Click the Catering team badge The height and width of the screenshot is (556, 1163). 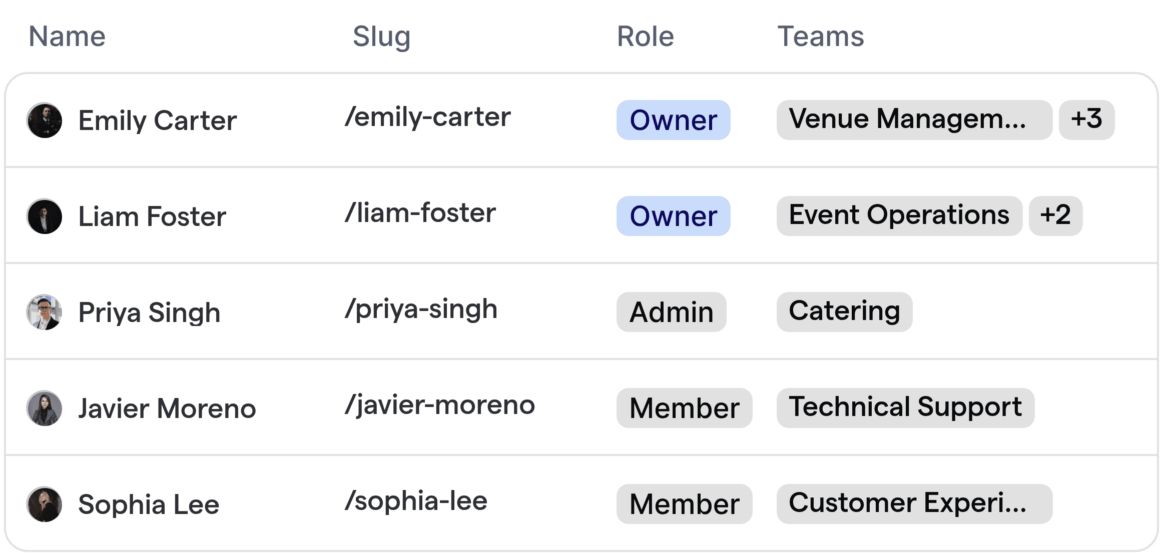(x=844, y=312)
